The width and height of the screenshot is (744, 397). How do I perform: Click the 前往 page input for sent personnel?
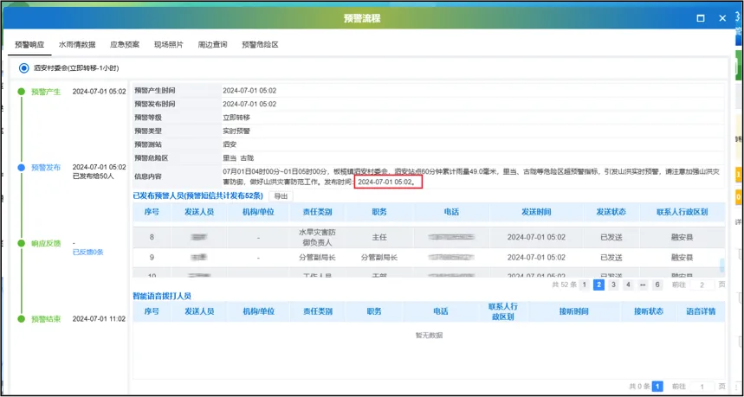(x=703, y=285)
